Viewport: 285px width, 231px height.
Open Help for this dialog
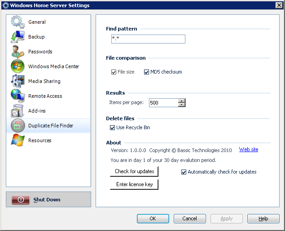[x=263, y=218]
